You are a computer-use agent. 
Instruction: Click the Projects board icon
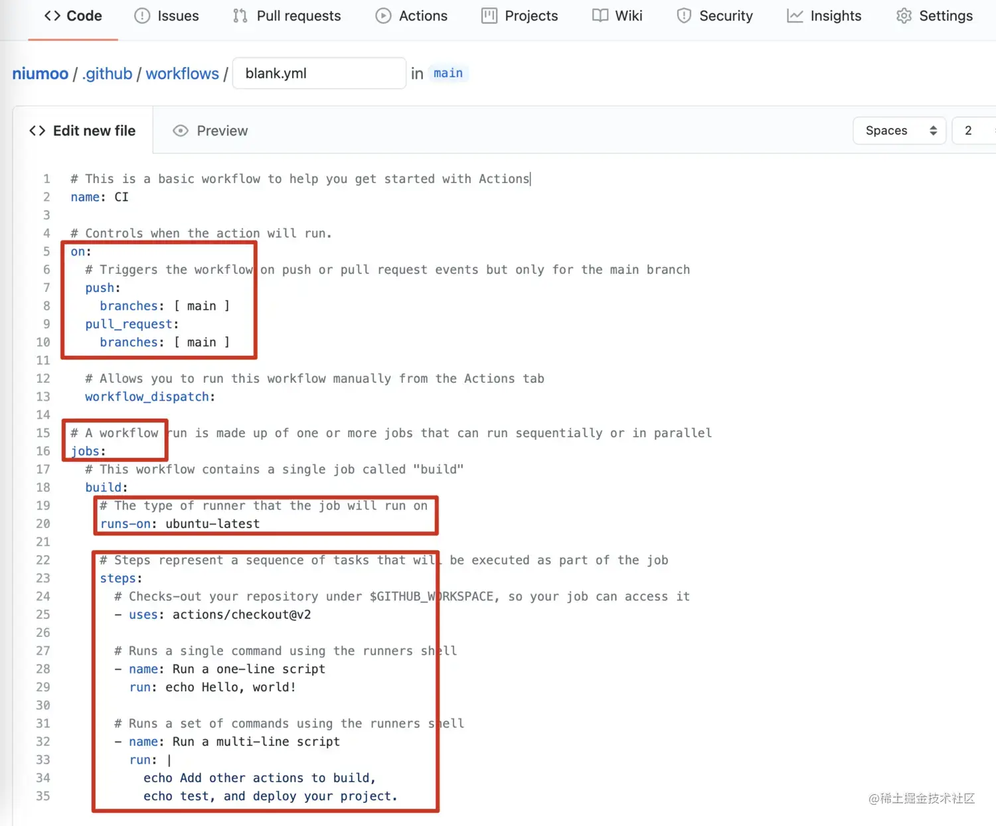489,16
